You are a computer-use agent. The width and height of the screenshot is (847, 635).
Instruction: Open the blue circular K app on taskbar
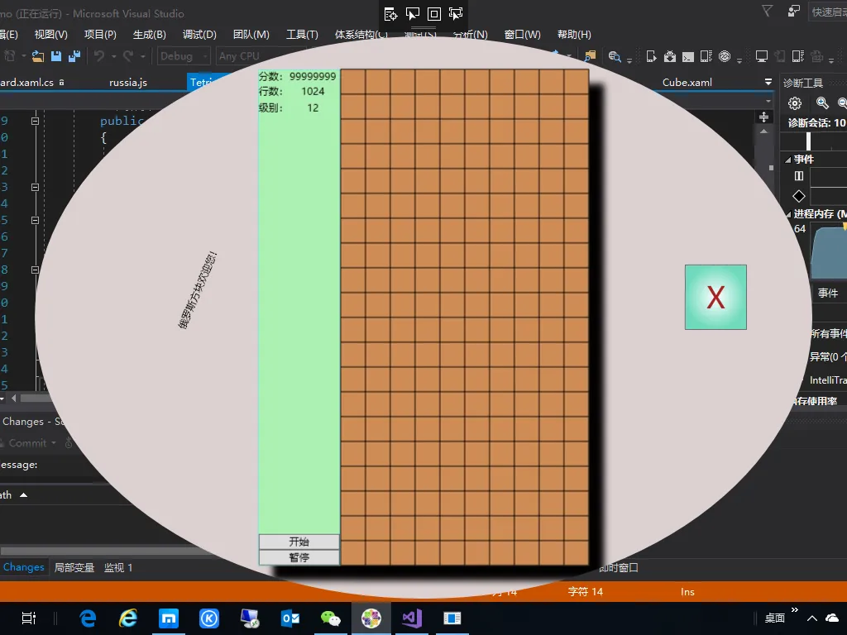point(209,618)
